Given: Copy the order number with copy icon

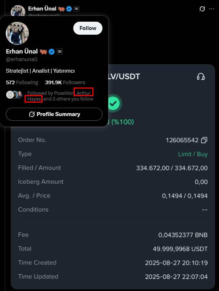Looking at the screenshot, I should 204,140.
